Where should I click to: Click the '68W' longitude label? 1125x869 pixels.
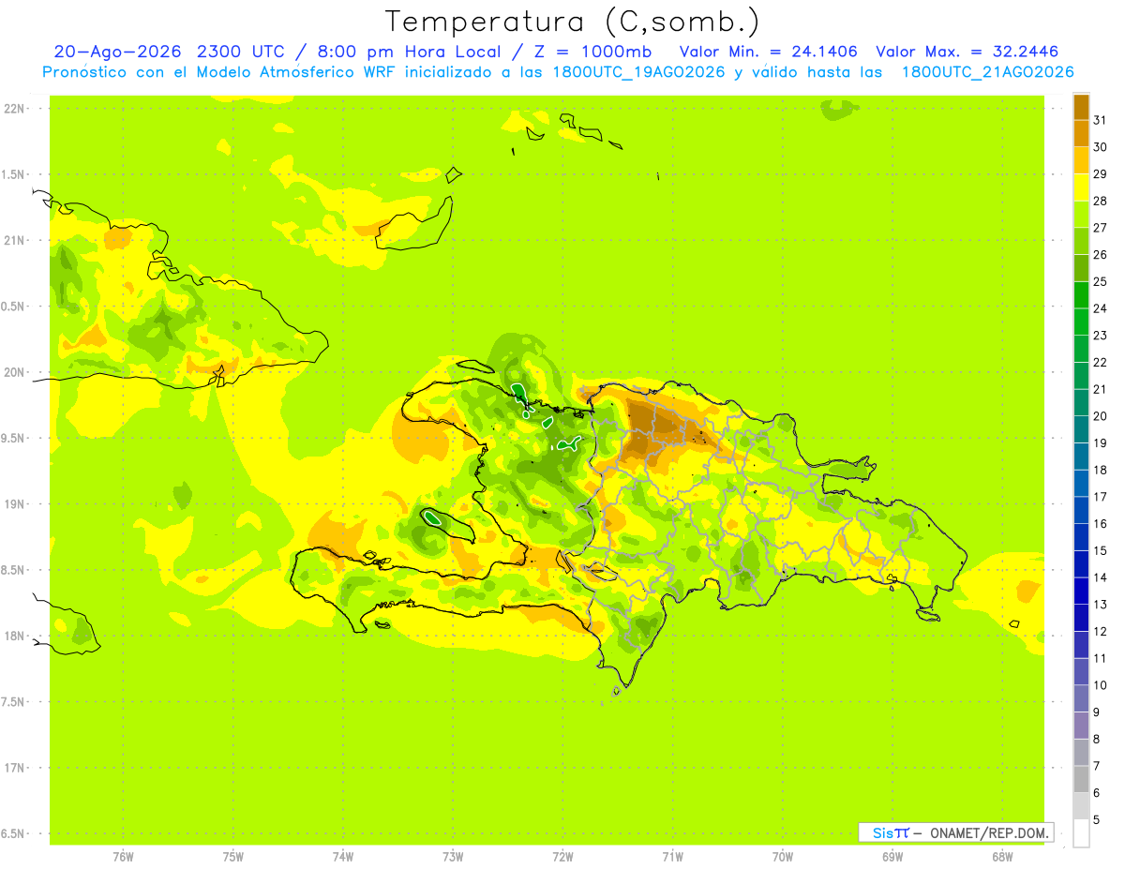coord(1001,857)
